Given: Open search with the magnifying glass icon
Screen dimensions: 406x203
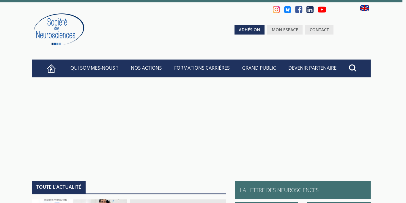Looking at the screenshot, I should pos(353,68).
